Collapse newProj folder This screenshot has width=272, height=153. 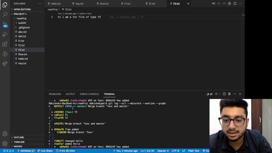(27, 18)
